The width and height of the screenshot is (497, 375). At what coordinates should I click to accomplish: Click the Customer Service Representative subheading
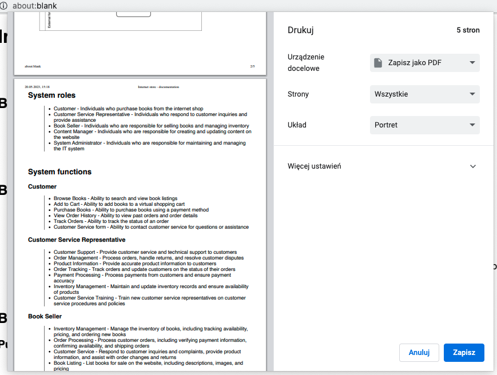pyautogui.click(x=77, y=240)
